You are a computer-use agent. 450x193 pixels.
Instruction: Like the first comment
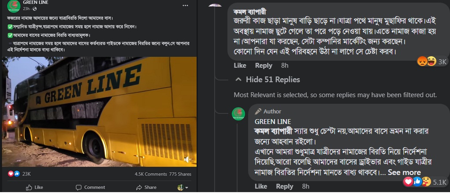coord(240,66)
